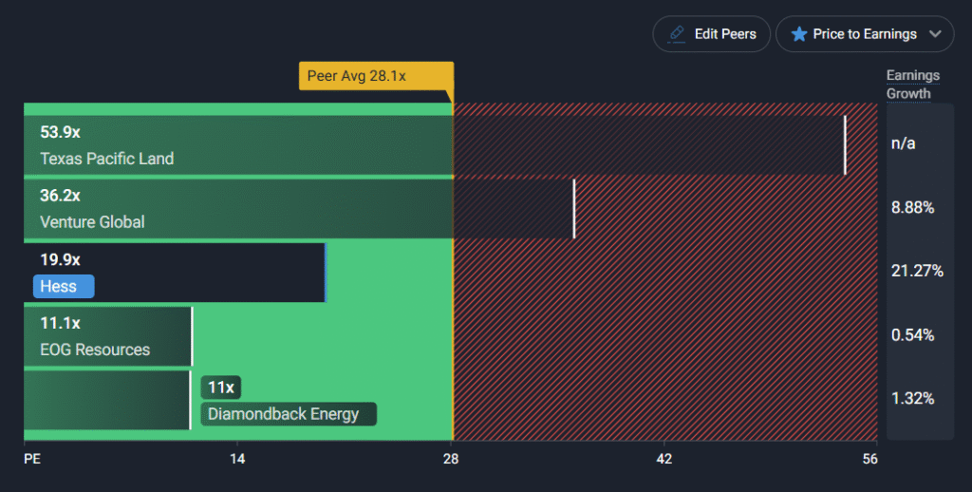This screenshot has width=972, height=492.
Task: Click the 36.2x value
Action: pyautogui.click(x=60, y=196)
